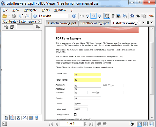Viewport: 156px width, 127px height.
Task: Copy with the pages toolbar icon
Action: (144, 16)
